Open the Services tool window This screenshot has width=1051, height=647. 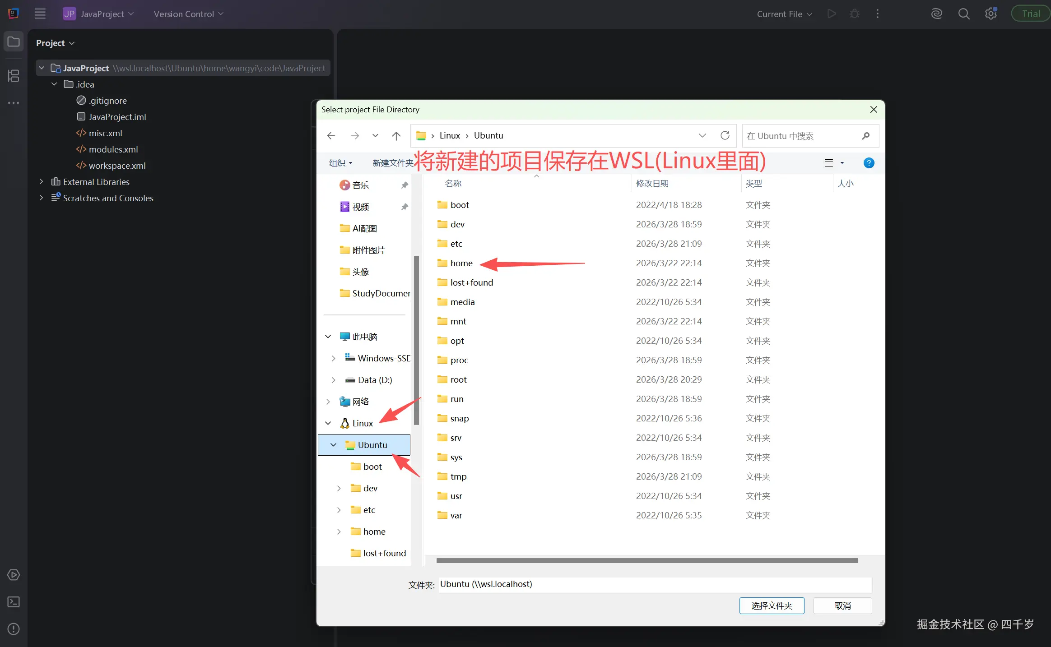coord(13,575)
